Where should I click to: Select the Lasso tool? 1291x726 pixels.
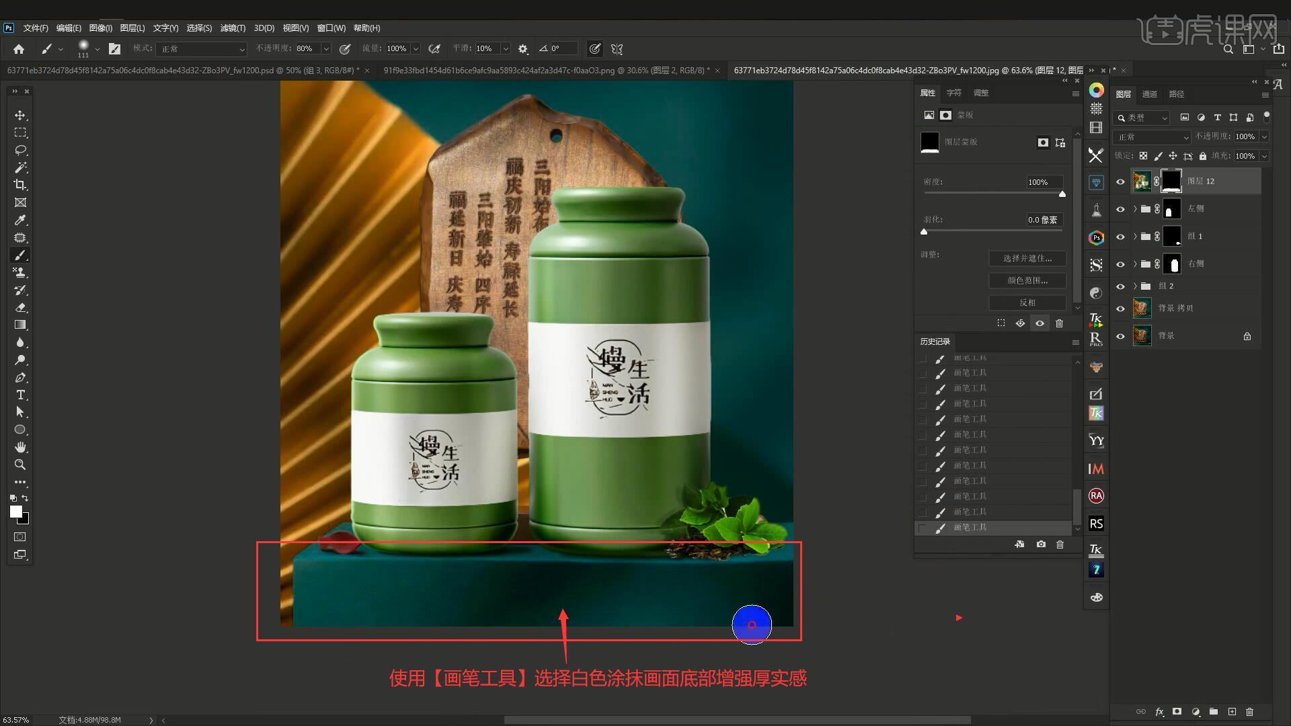tap(20, 150)
